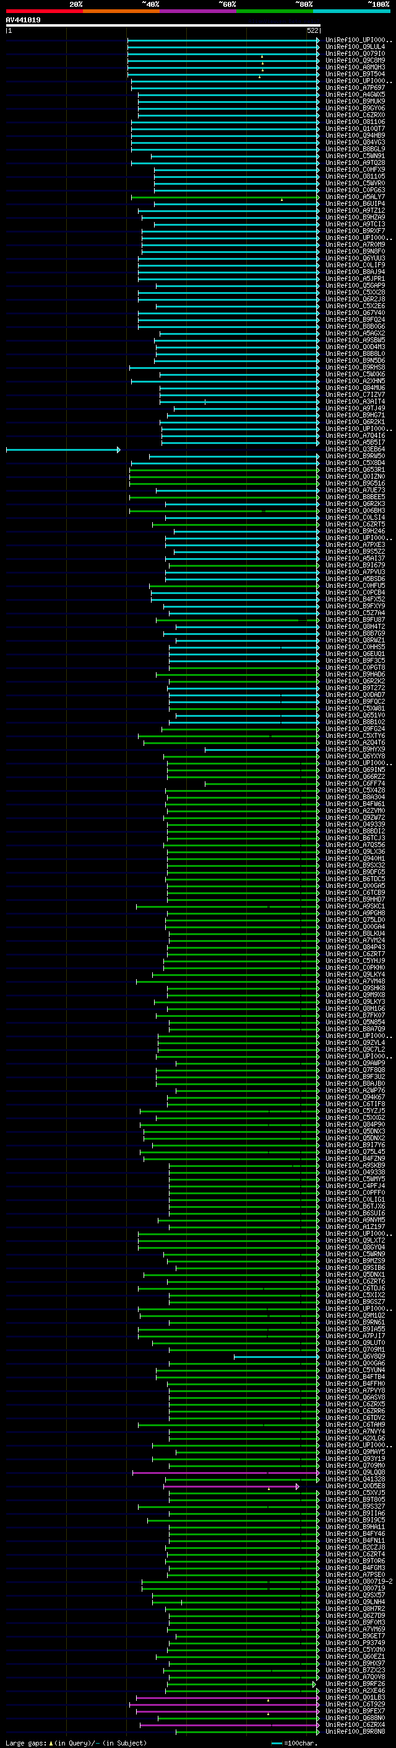Click the gap marker on A8MQH3 alignment
This screenshot has height=1748, width=396.
(x=262, y=70)
